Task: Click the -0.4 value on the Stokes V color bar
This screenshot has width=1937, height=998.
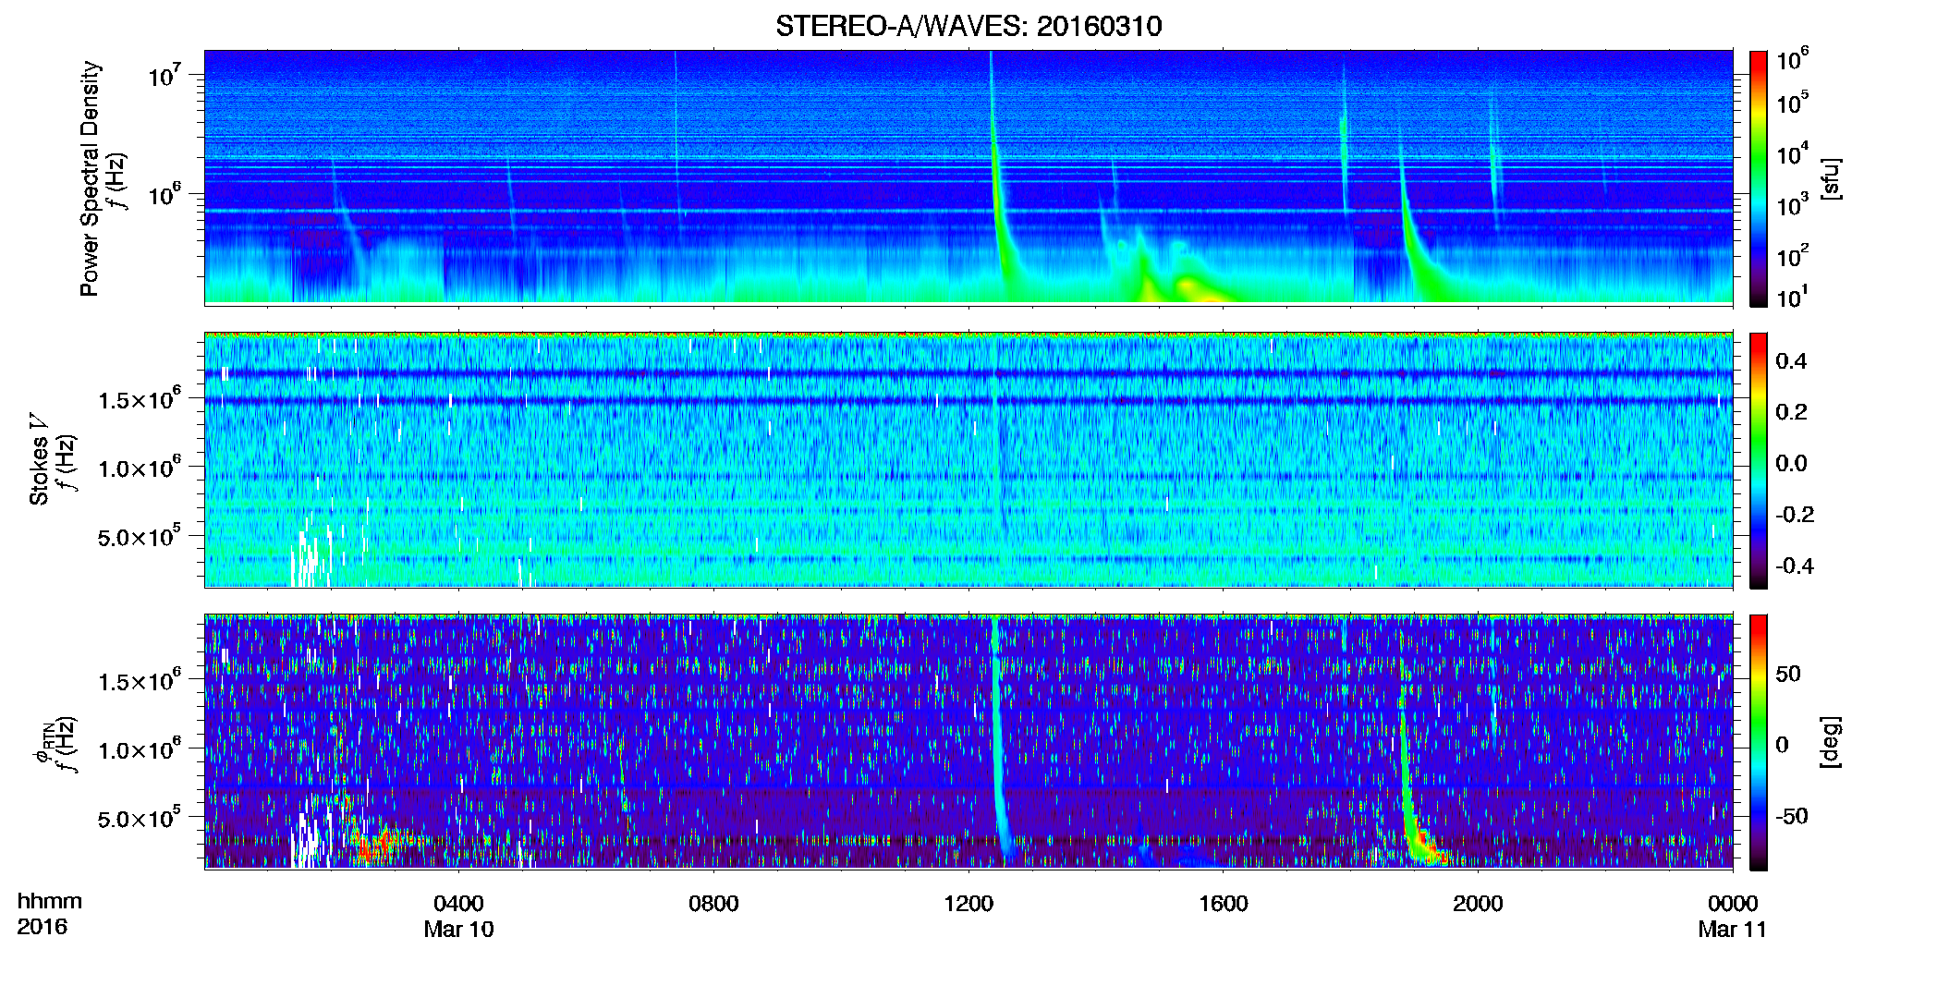Action: 1795,566
